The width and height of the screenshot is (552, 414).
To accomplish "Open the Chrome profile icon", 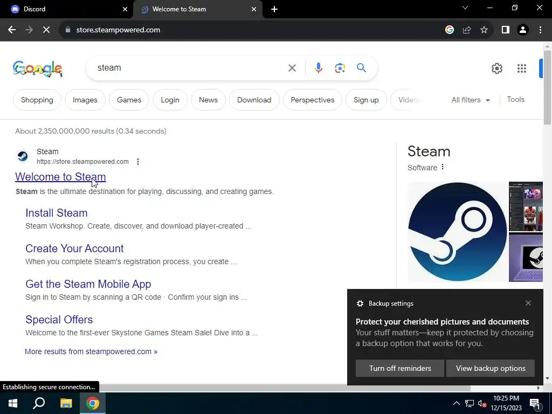I will (523, 30).
